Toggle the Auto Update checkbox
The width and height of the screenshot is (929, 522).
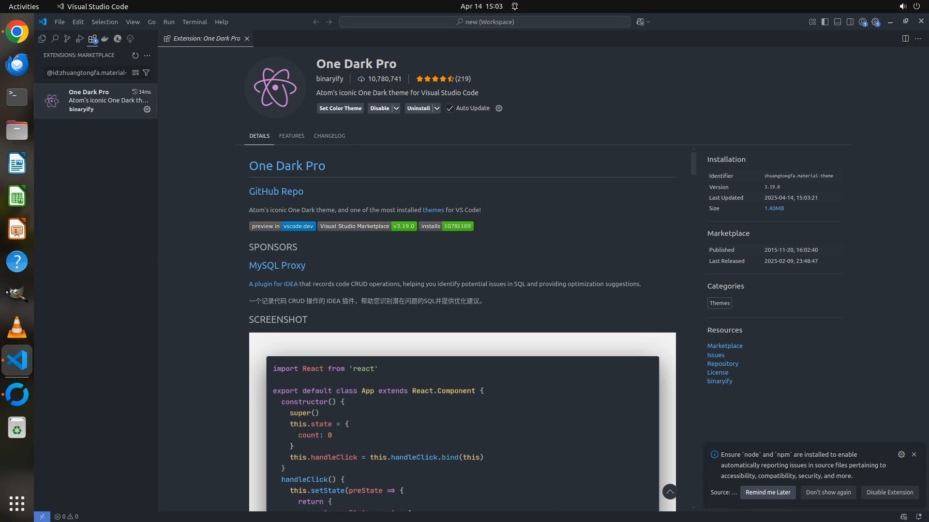(x=450, y=108)
